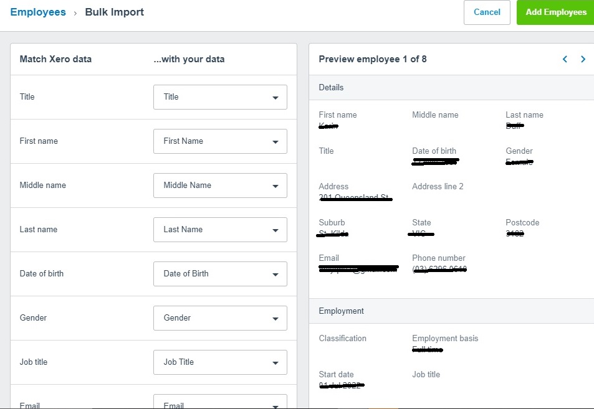Image resolution: width=594 pixels, height=409 pixels.
Task: Open the Title mapping dropdown
Action: 220,97
